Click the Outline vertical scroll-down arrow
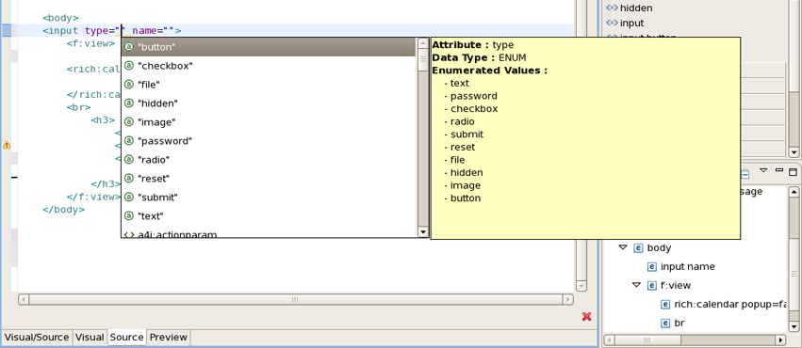The height and width of the screenshot is (348, 802). pyautogui.click(x=794, y=326)
